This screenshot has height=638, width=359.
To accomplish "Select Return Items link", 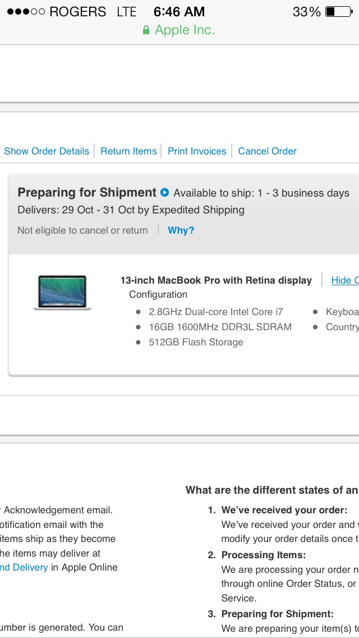I will click(x=128, y=151).
